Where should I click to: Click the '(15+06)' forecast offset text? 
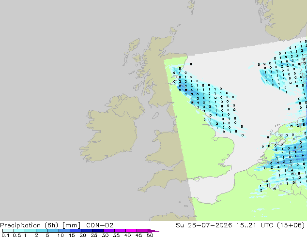pyautogui.click(x=291, y=225)
